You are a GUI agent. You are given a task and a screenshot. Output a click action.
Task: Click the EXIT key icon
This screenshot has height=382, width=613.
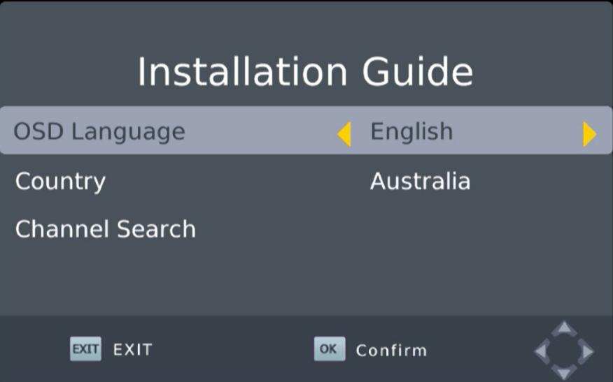point(85,349)
